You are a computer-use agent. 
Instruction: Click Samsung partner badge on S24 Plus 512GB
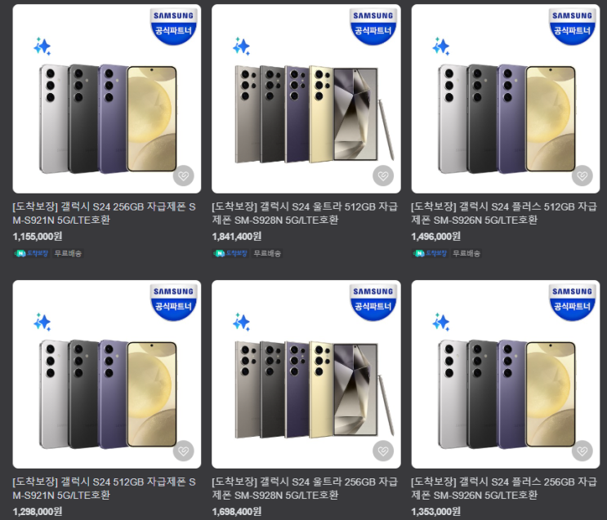click(x=572, y=26)
